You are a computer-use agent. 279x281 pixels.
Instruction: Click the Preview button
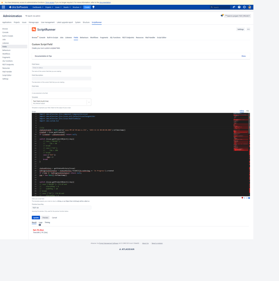point(45,217)
